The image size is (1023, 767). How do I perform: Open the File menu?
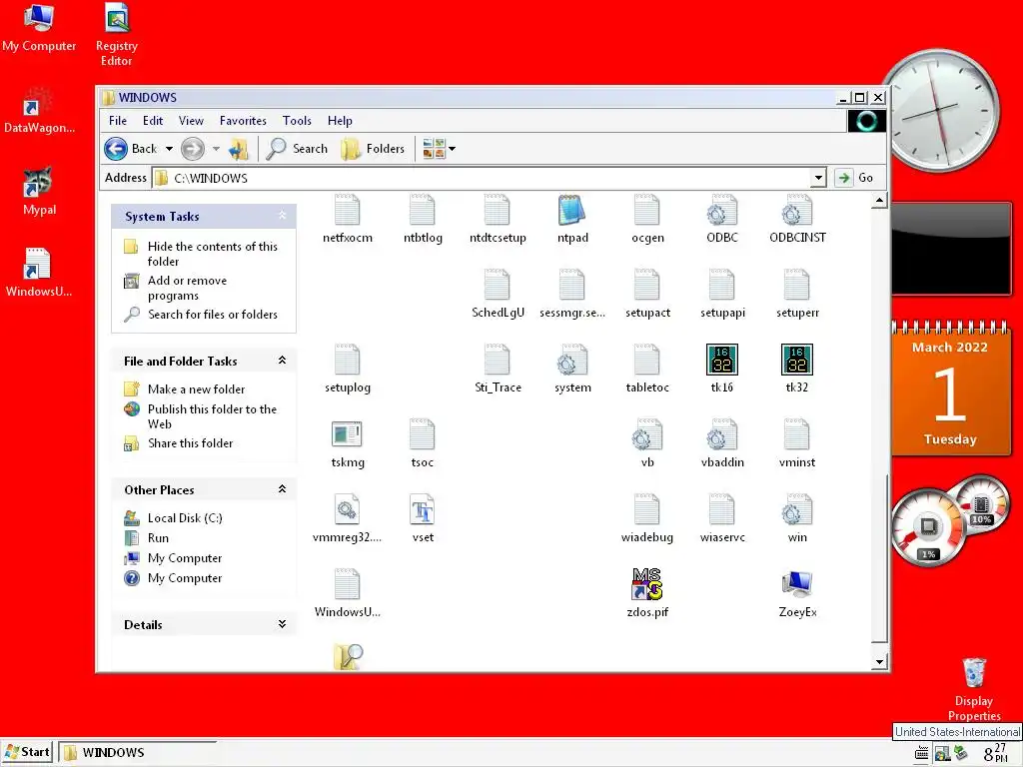click(118, 121)
